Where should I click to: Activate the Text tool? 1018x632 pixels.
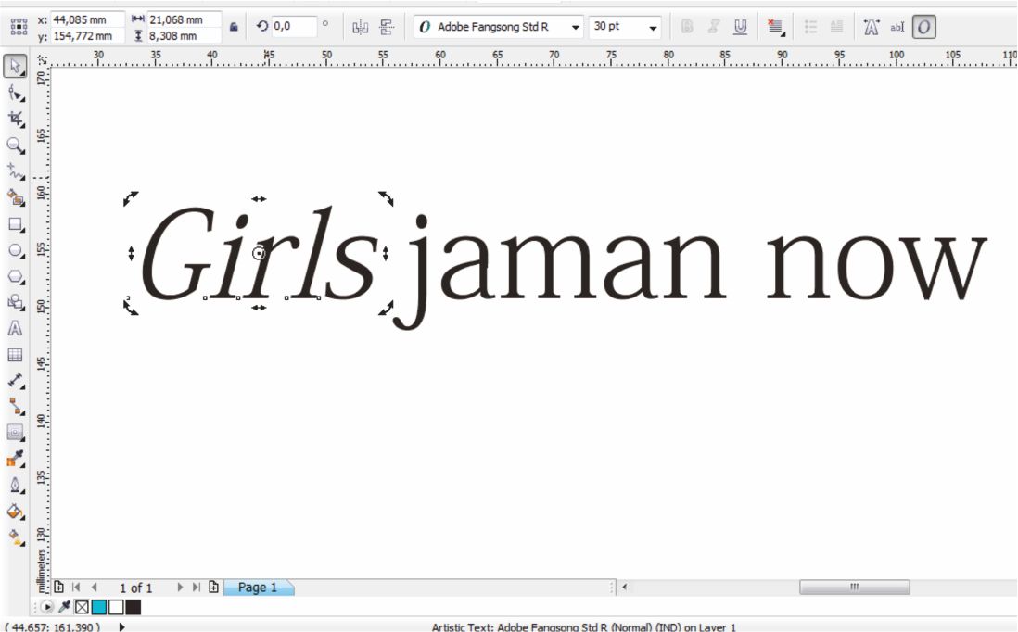(x=13, y=327)
